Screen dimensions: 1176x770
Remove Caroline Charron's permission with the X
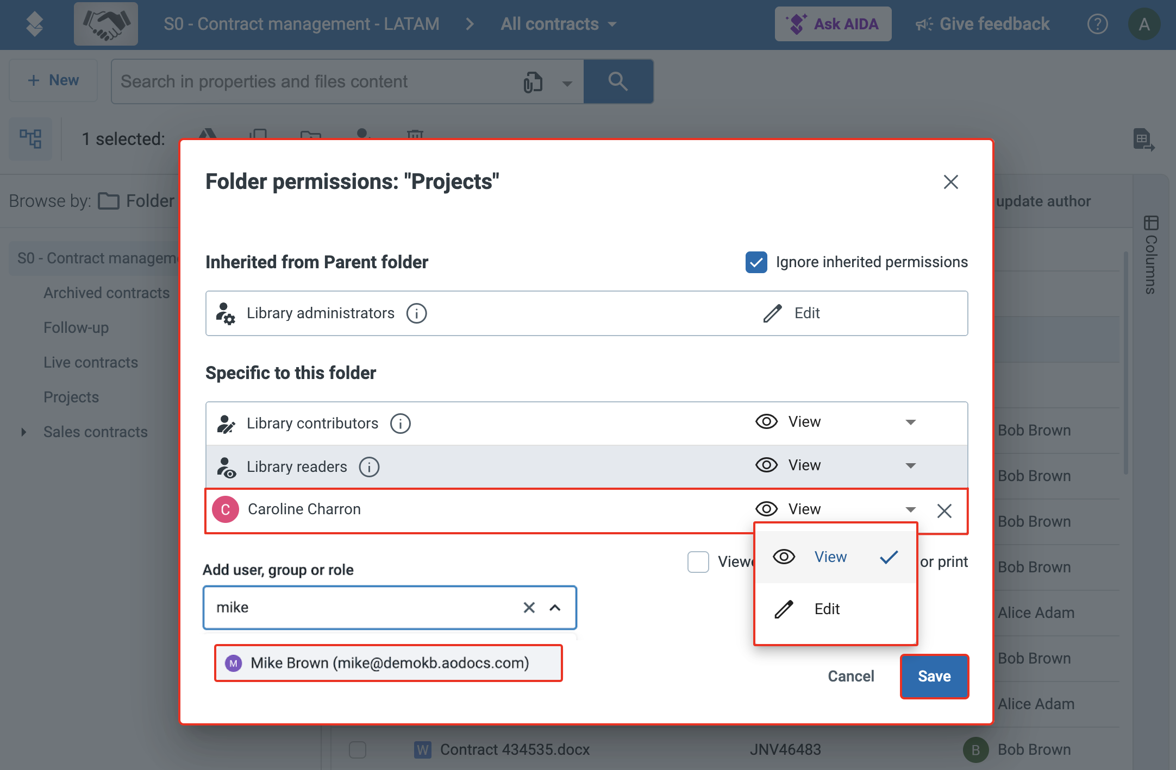[x=944, y=510]
